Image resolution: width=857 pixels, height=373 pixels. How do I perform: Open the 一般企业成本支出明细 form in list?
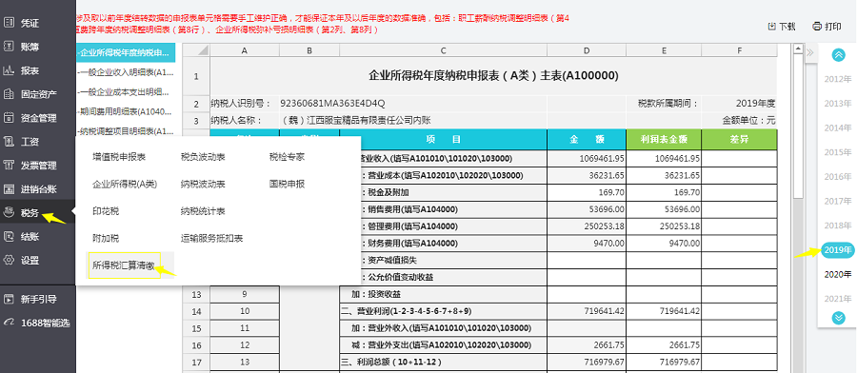point(126,91)
